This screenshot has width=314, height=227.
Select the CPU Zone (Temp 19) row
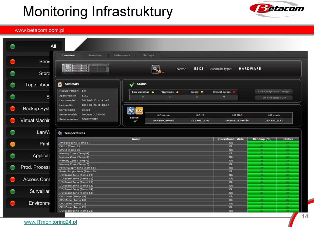pyautogui.click(x=178, y=197)
